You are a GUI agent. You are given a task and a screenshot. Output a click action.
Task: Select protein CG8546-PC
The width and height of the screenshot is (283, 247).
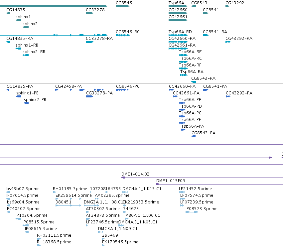click(122, 90)
